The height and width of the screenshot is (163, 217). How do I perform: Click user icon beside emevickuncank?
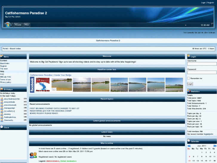point(2,105)
